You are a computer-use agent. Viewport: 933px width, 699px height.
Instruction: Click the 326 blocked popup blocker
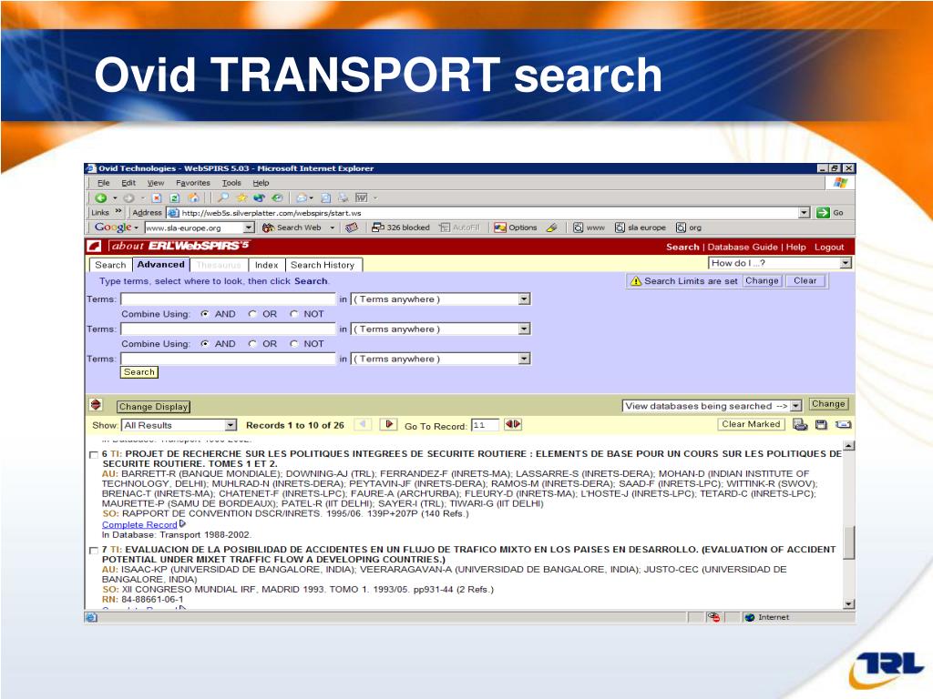click(x=401, y=228)
